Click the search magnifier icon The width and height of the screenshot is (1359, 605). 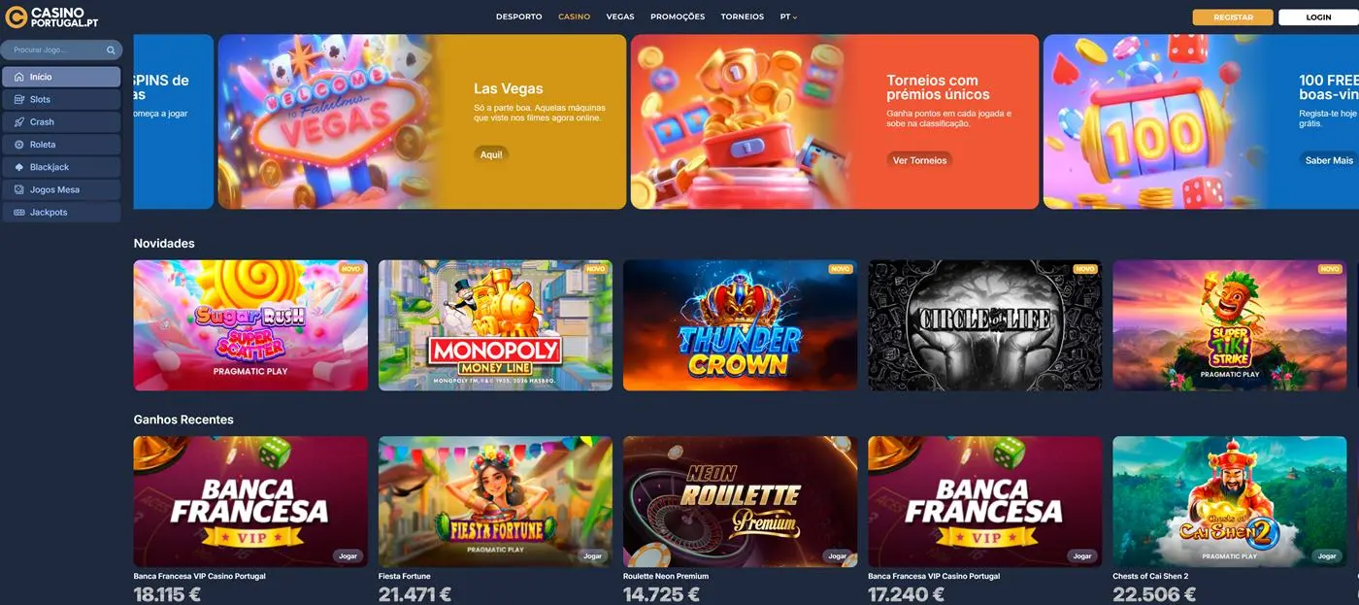pyautogui.click(x=111, y=50)
